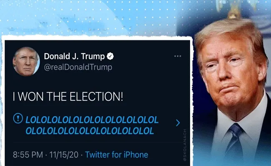This screenshot has height=166, width=271.
Task: Click the @realDonaldTrump handle
Action: coord(78,67)
